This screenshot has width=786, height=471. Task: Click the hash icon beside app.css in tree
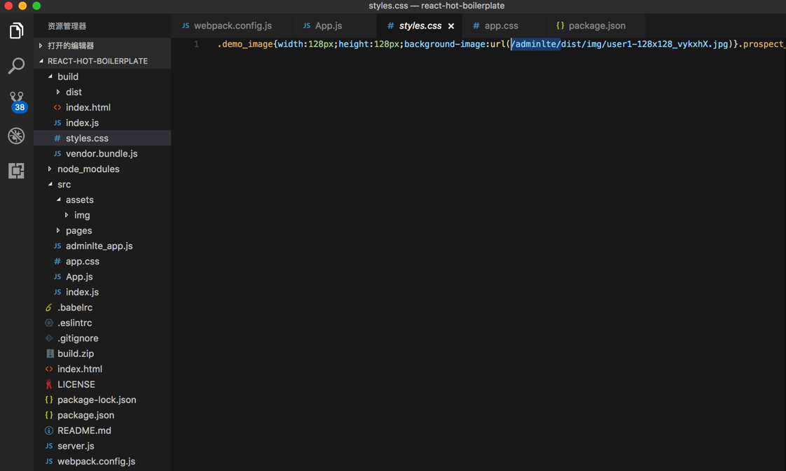point(57,261)
